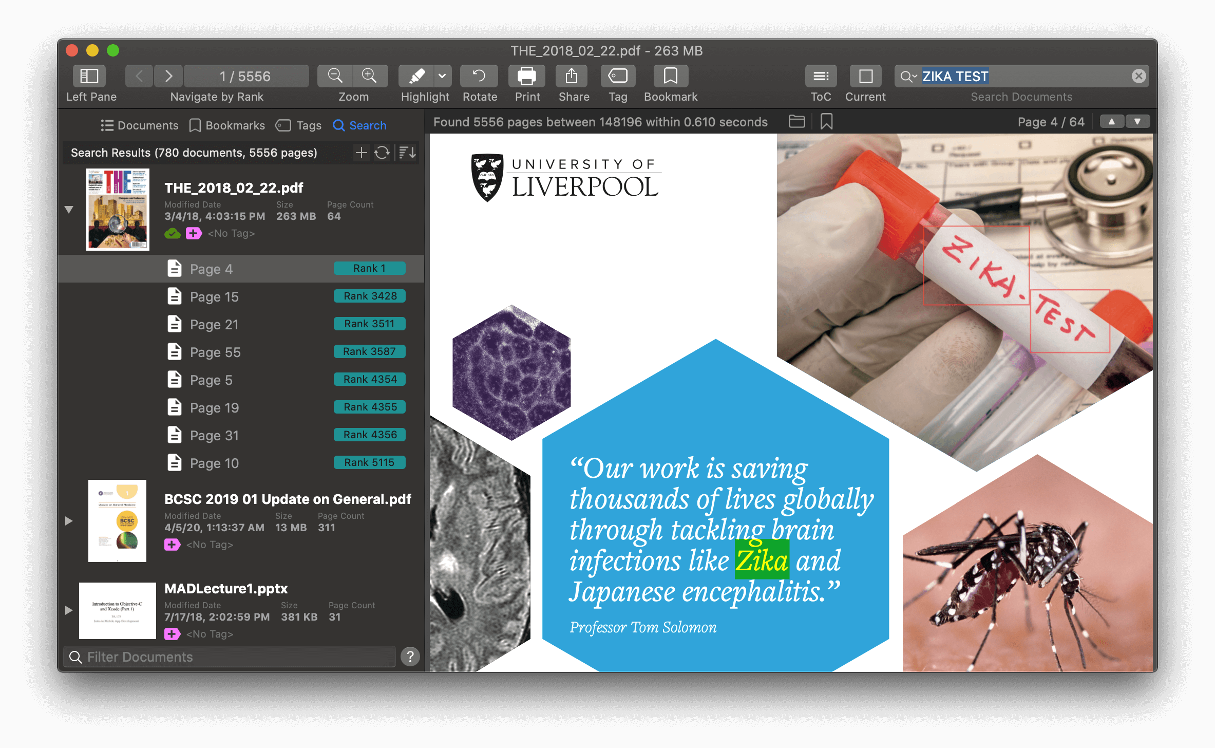The width and height of the screenshot is (1215, 748).
Task: Switch to the Documents tab
Action: pos(139,125)
